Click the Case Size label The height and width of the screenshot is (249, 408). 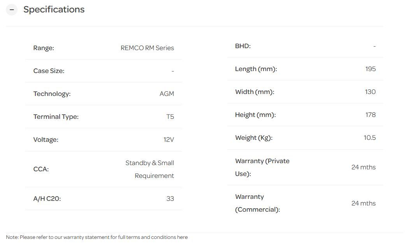[x=49, y=71]
